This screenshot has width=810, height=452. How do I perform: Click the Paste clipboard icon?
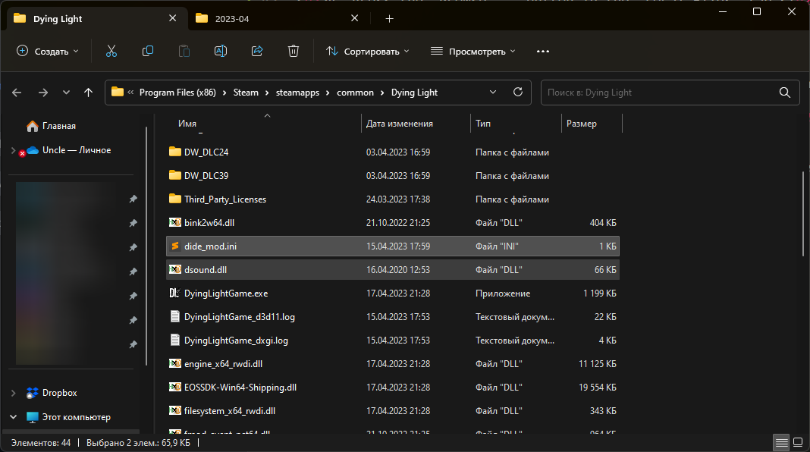184,51
